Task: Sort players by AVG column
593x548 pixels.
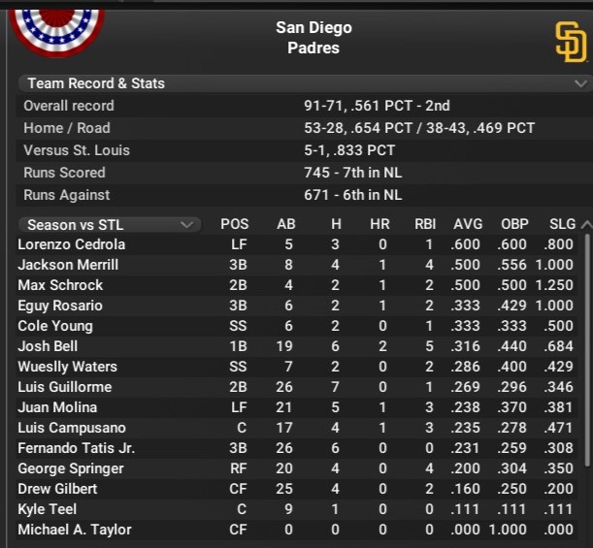Action: tap(467, 225)
